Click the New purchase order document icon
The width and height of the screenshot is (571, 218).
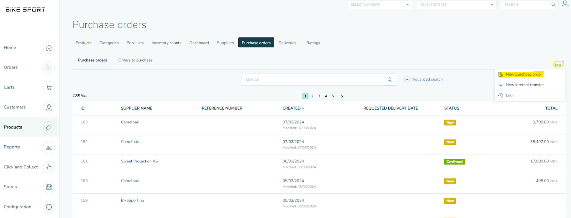tap(501, 75)
